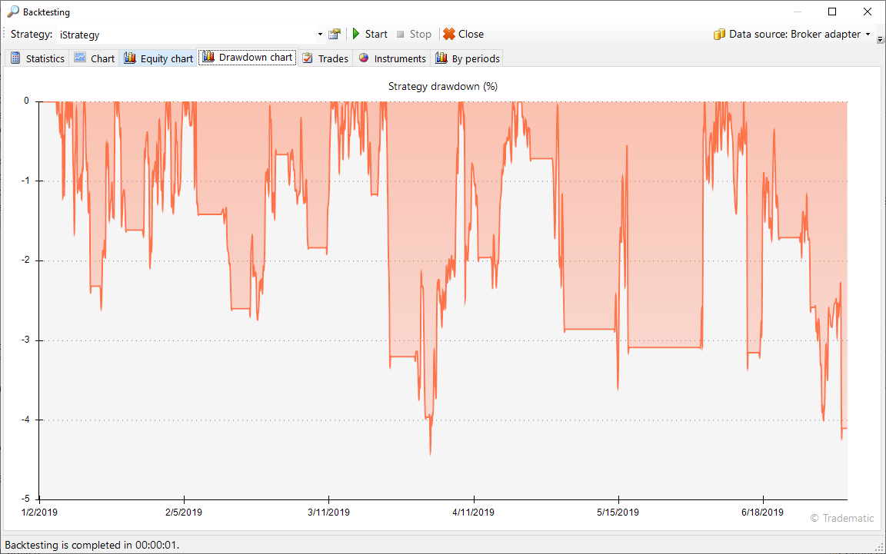Click the 4/11/2019 date marker on x-axis

[x=474, y=513]
